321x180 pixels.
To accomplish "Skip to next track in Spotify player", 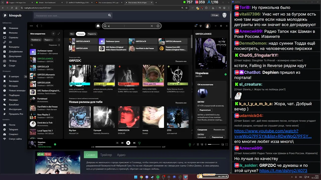I will click(x=134, y=143).
